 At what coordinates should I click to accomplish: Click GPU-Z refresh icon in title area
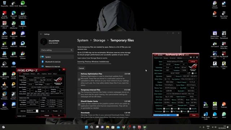point(194,57)
